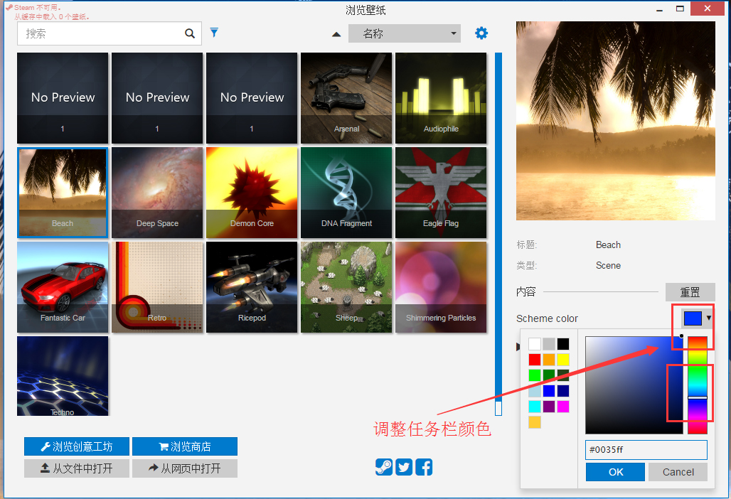Select the Deep Space wallpaper thumbnail
Viewport: 731px width, 499px height.
(157, 193)
